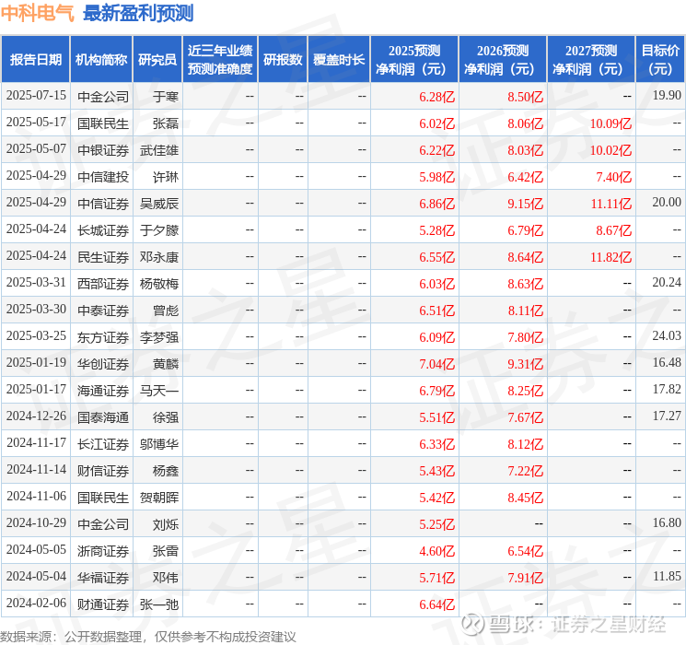Select the 民生证券 institution cell
The width and height of the screenshot is (686, 645).
click(103, 257)
